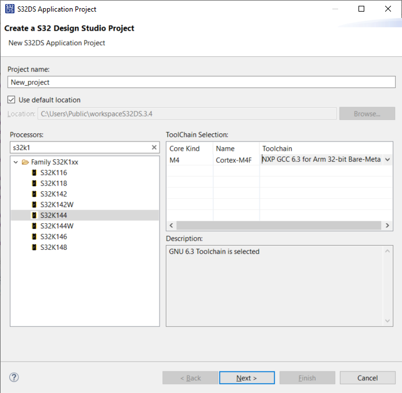Click the Project name input field
The height and width of the screenshot is (393, 402).
pyautogui.click(x=201, y=82)
